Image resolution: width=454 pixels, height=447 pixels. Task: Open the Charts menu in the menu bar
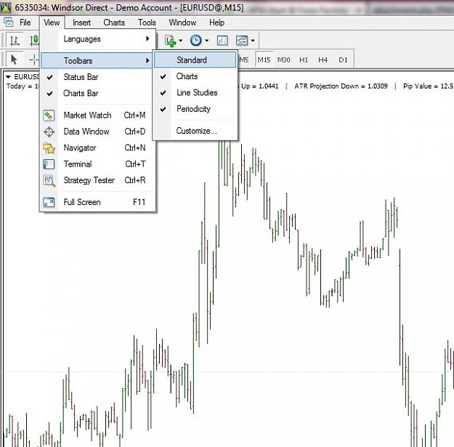pos(114,23)
